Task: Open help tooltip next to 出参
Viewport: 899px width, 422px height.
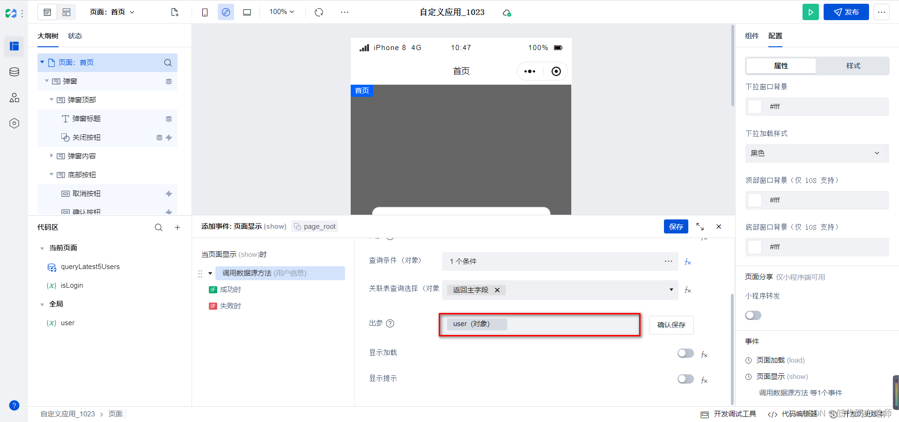Action: click(390, 323)
